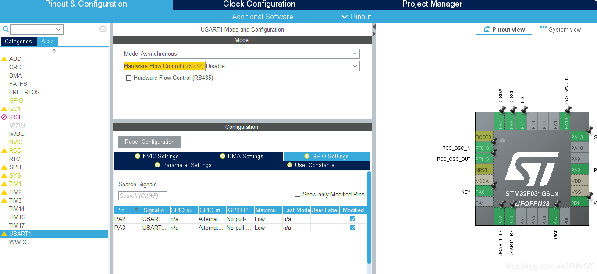This screenshot has height=274, width=597.
Task: Select I2C1 in the peripheral list
Action: click(x=15, y=109)
